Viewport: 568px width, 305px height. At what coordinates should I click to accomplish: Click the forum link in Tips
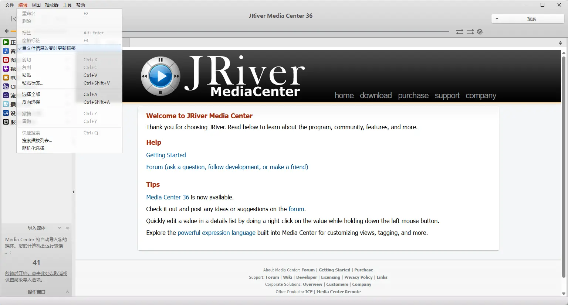coord(297,209)
